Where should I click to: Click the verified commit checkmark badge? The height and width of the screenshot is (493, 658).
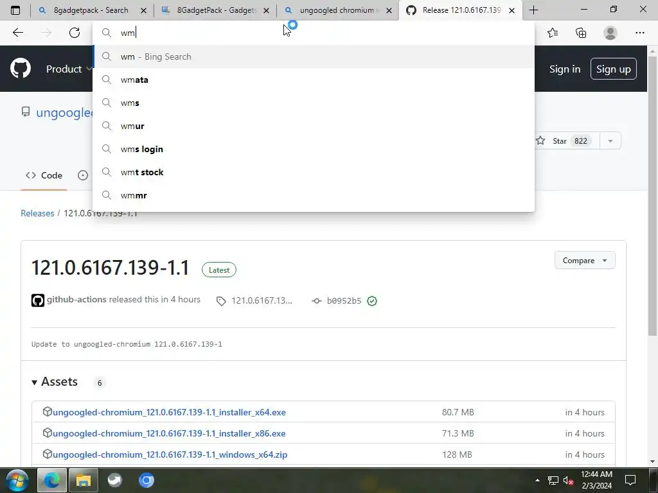[x=372, y=301]
